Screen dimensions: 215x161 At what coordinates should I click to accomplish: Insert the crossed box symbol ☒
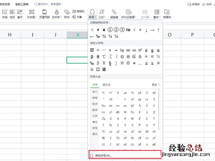[104, 69]
